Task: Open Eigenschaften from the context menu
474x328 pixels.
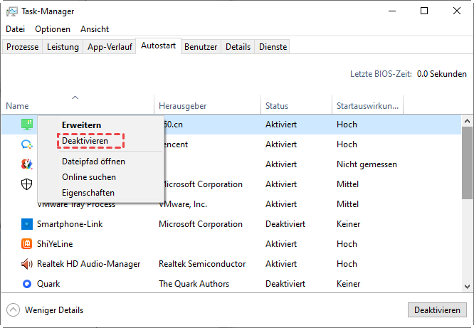Action: (x=88, y=193)
